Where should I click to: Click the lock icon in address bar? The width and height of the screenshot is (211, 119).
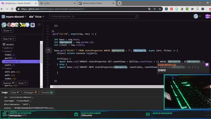coord(18,9)
